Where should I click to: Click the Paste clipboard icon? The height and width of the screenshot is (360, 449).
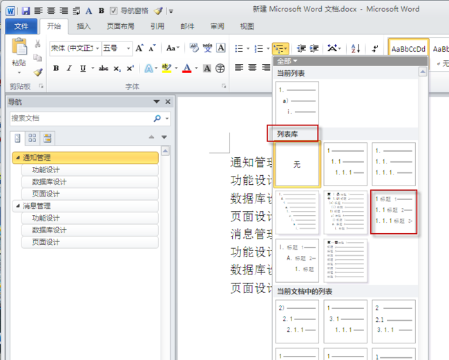pyautogui.click(x=19, y=47)
